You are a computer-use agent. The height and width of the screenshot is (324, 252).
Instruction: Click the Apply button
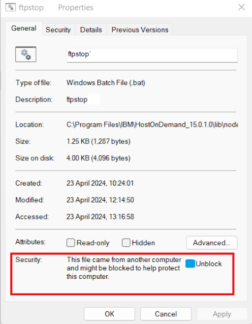coord(222,314)
